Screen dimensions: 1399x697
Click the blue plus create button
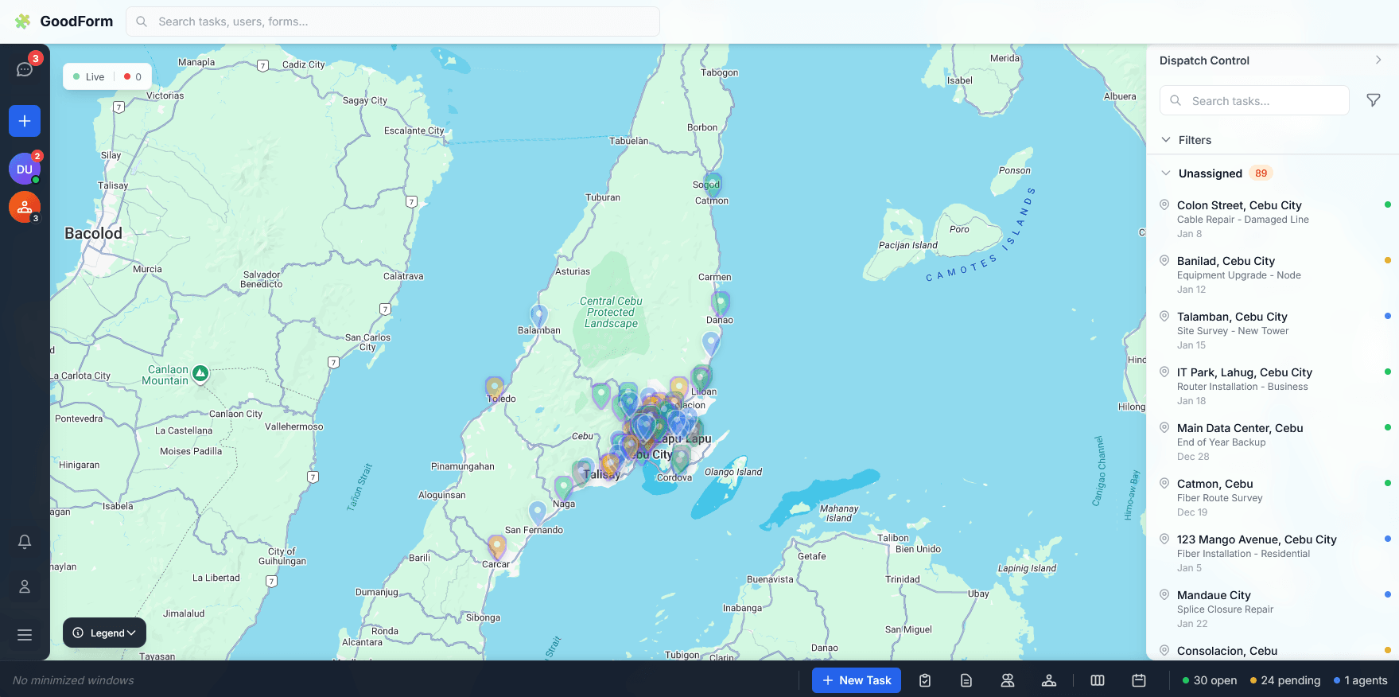coord(25,121)
